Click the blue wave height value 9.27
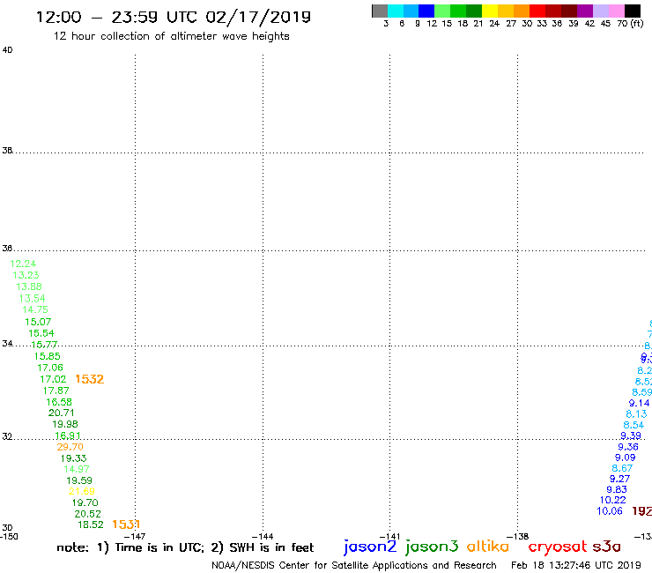Image resolution: width=652 pixels, height=573 pixels. click(619, 479)
